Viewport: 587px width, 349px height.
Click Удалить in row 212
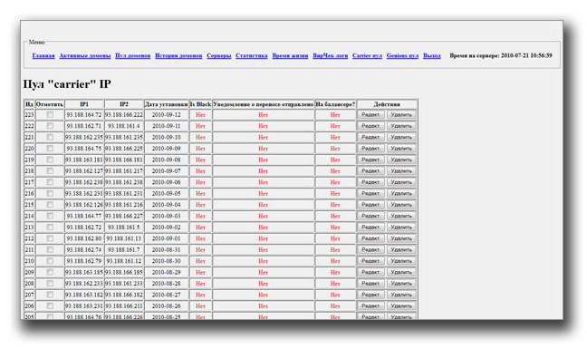point(401,238)
